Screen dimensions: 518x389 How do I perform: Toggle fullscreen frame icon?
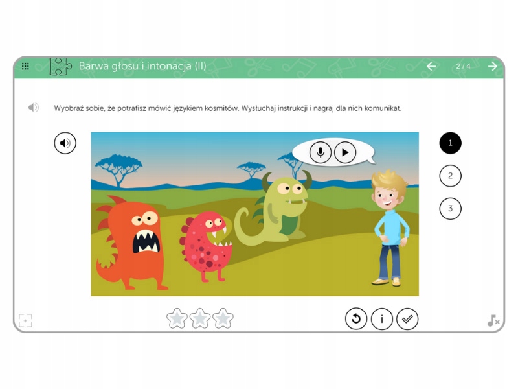[25, 320]
